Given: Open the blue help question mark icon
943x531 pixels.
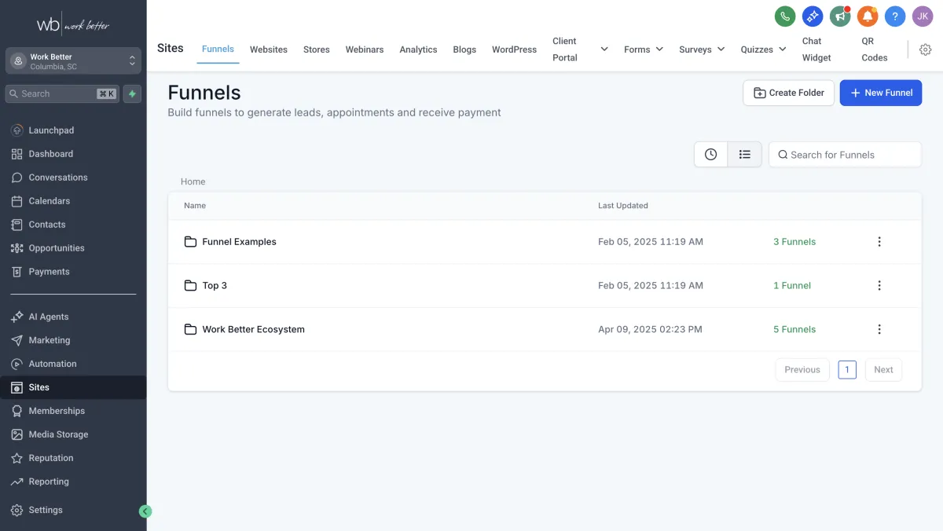Looking at the screenshot, I should 895,16.
